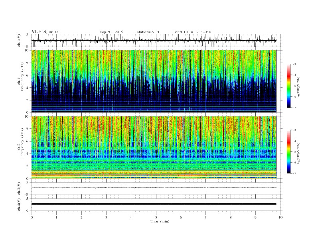
Task: Click time axis tick label 10
Action: pos(280,217)
